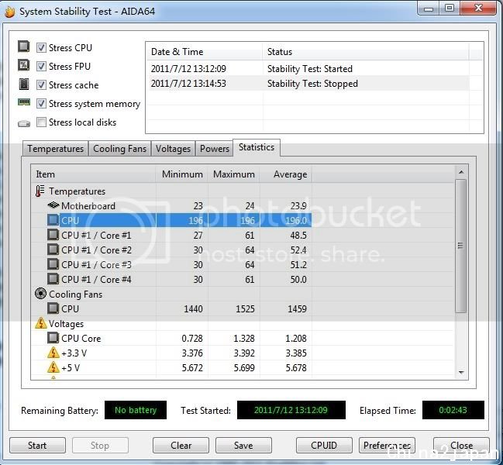Open the CPUID panel
The height and width of the screenshot is (465, 503).
[x=324, y=446]
